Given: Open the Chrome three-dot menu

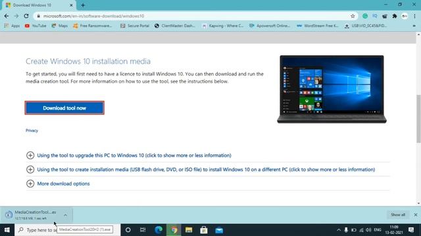Looking at the screenshot, I should point(414,16).
